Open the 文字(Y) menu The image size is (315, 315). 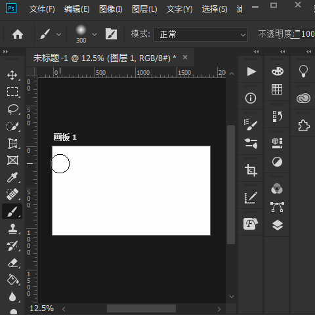(x=179, y=9)
